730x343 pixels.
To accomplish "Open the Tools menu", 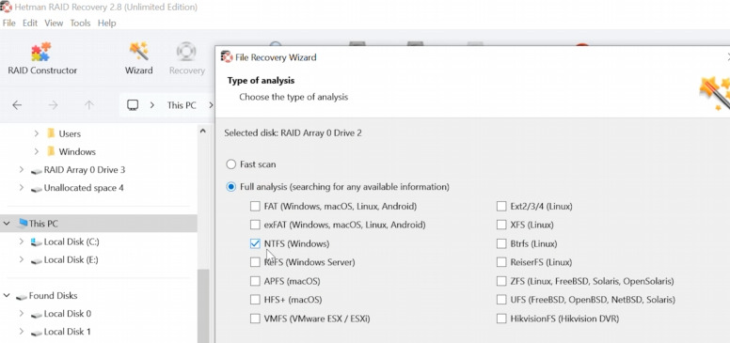I will [x=80, y=23].
